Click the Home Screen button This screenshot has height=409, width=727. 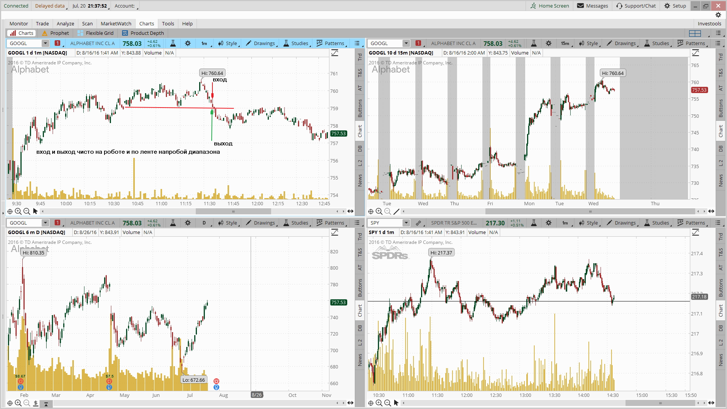(x=549, y=6)
